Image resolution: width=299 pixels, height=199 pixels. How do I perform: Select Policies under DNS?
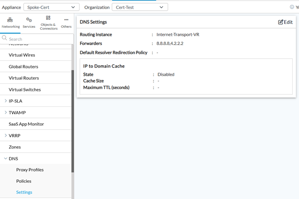(x=23, y=181)
